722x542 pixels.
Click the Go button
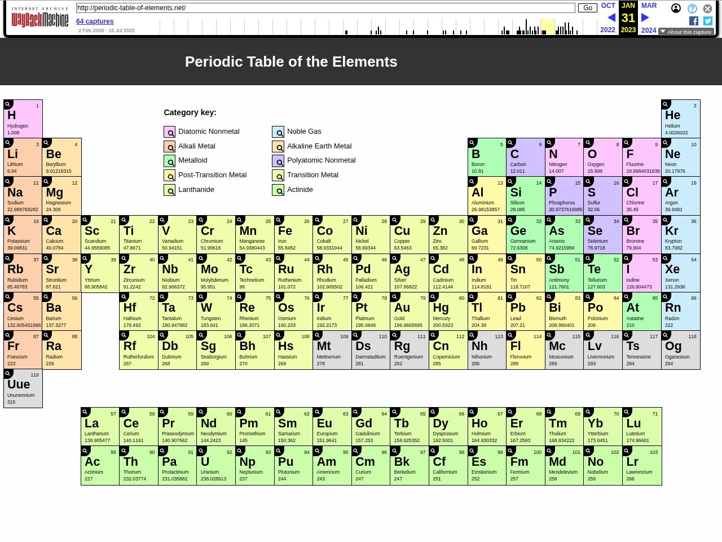(588, 8)
